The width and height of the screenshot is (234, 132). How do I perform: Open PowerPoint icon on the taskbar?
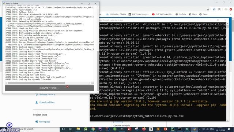point(166,129)
